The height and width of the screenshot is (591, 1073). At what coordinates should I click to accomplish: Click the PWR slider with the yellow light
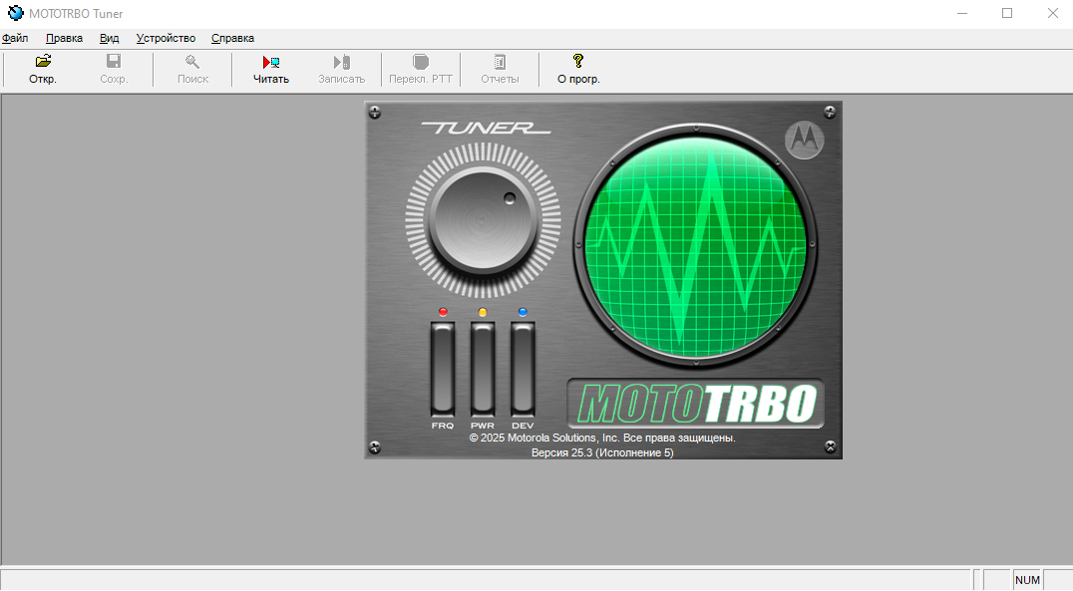483,369
